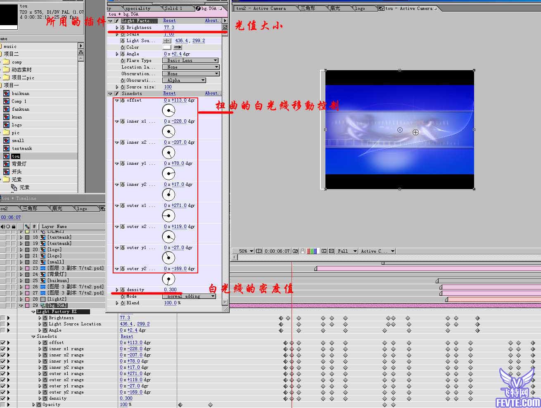This screenshot has height=408, width=541.
Task: Open the Location layer None dropdown
Action: [x=190, y=67]
